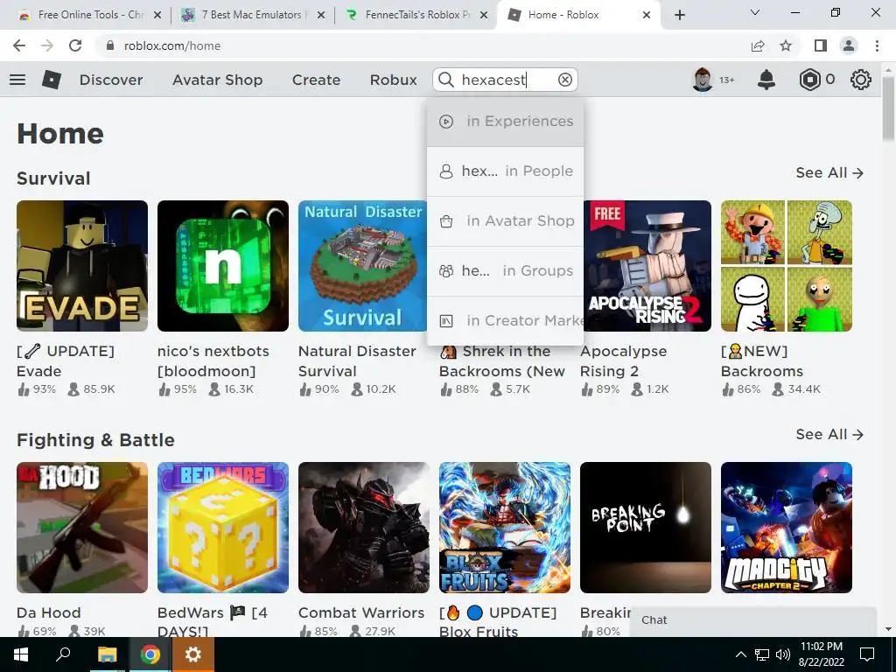Screen dimensions: 896x672
Task: Show hidden system tray icons
Action: tap(740, 654)
